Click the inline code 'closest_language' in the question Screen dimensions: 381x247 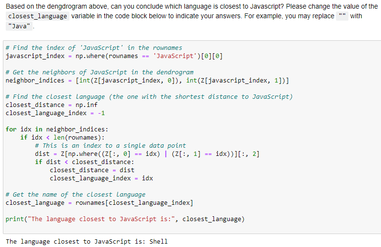(x=37, y=16)
